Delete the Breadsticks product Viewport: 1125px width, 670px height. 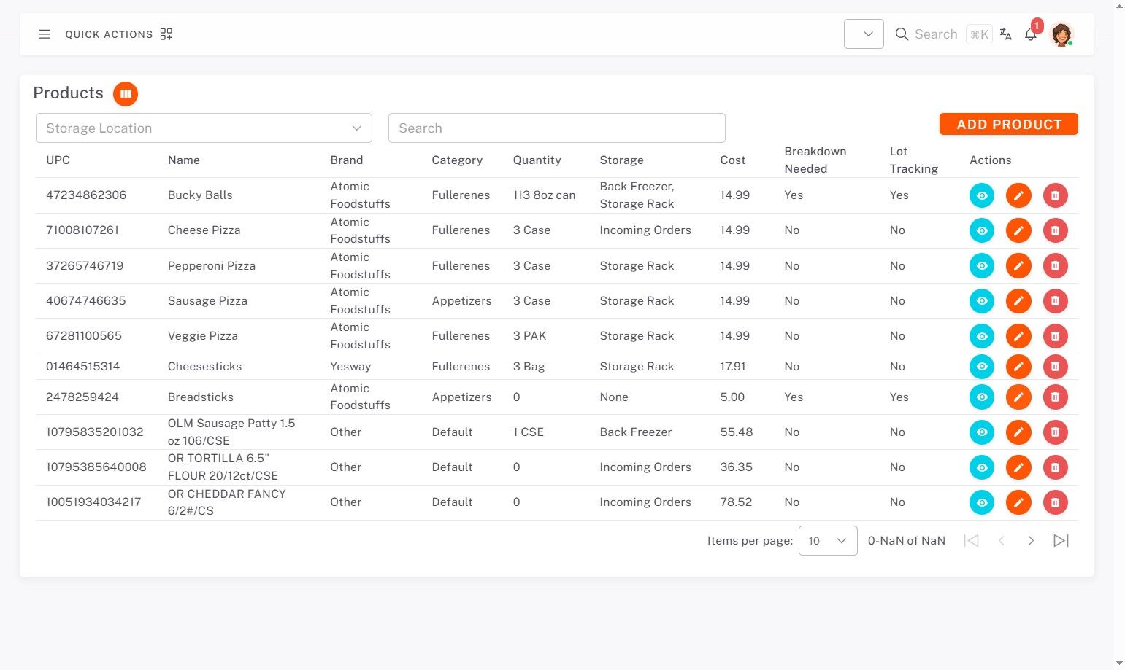tap(1055, 397)
